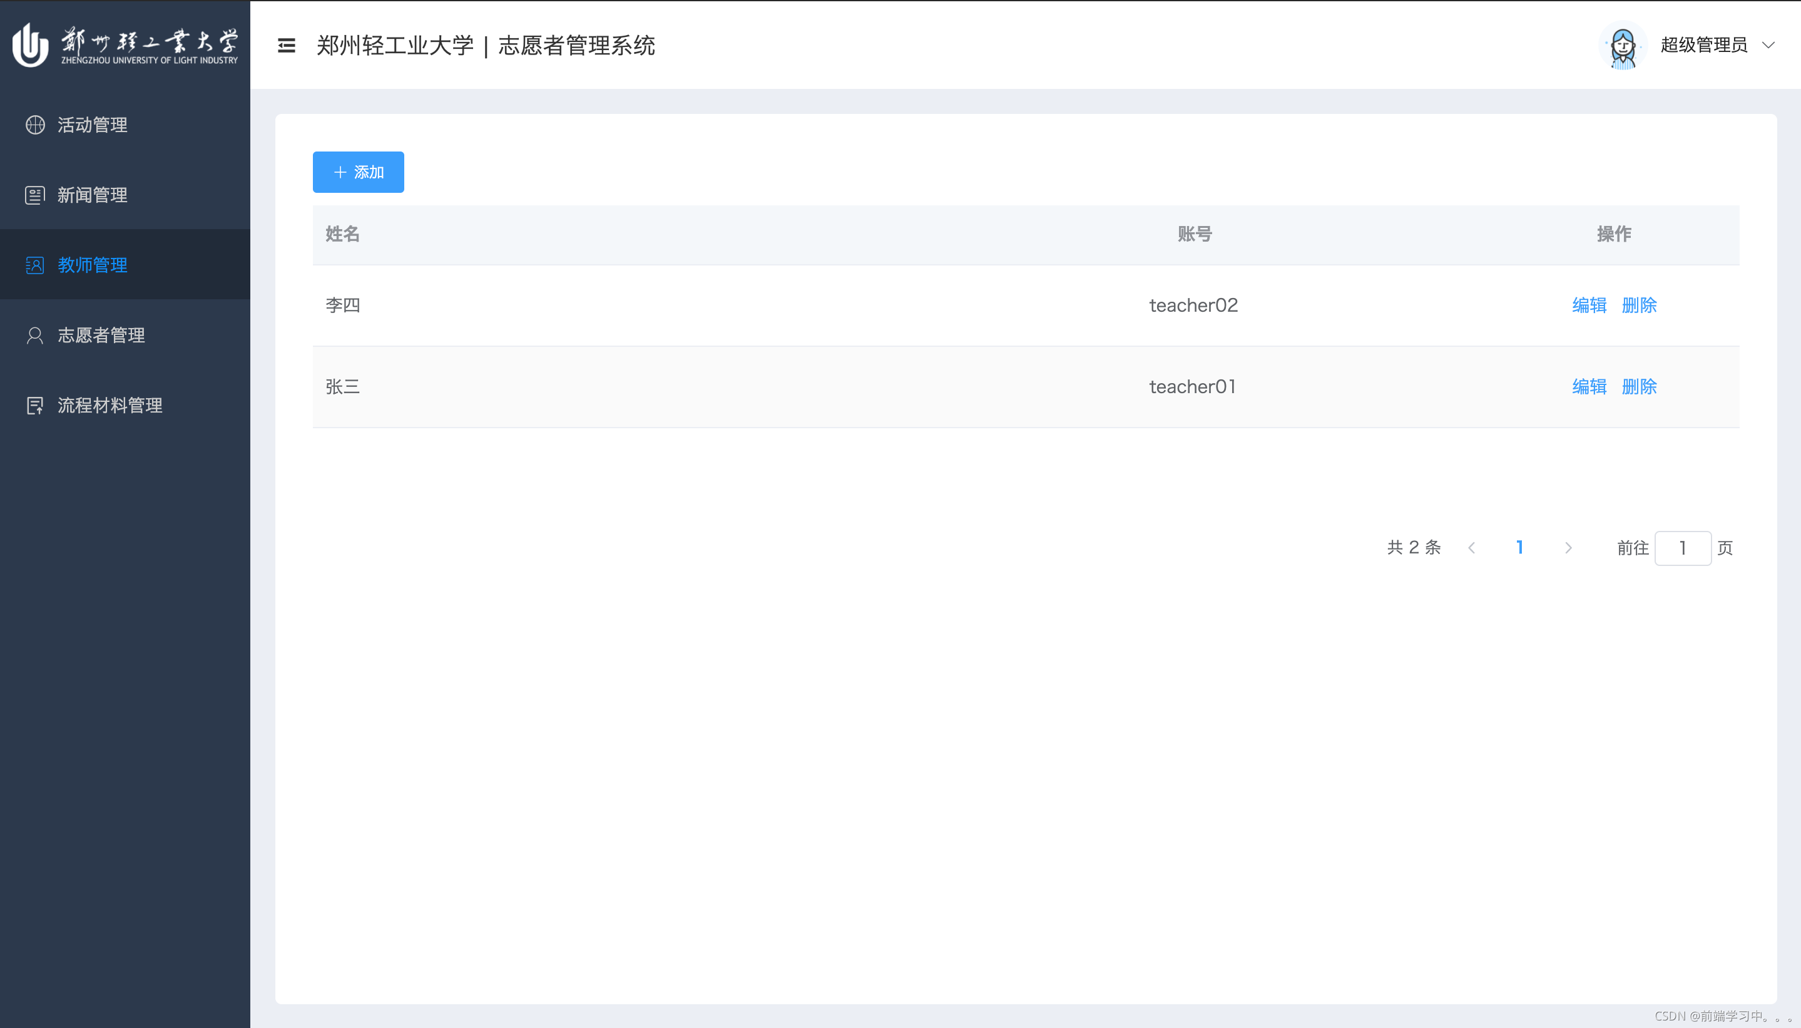Click the ID card icon for 教师管理
The image size is (1801, 1028).
(34, 265)
